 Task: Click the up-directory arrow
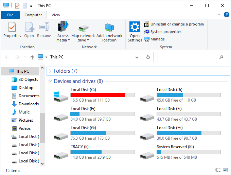(32, 57)
